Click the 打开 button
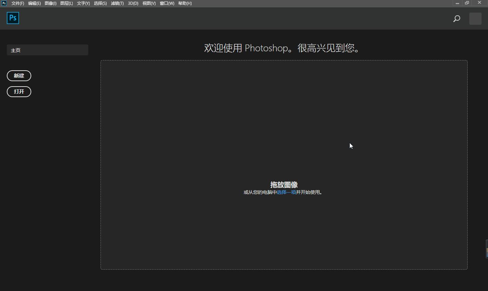This screenshot has width=488, height=291. coord(19,92)
